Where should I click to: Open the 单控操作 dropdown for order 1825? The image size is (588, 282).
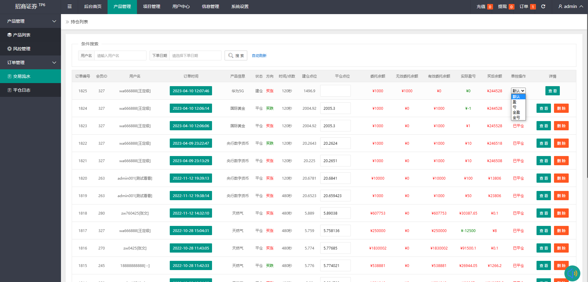click(518, 91)
